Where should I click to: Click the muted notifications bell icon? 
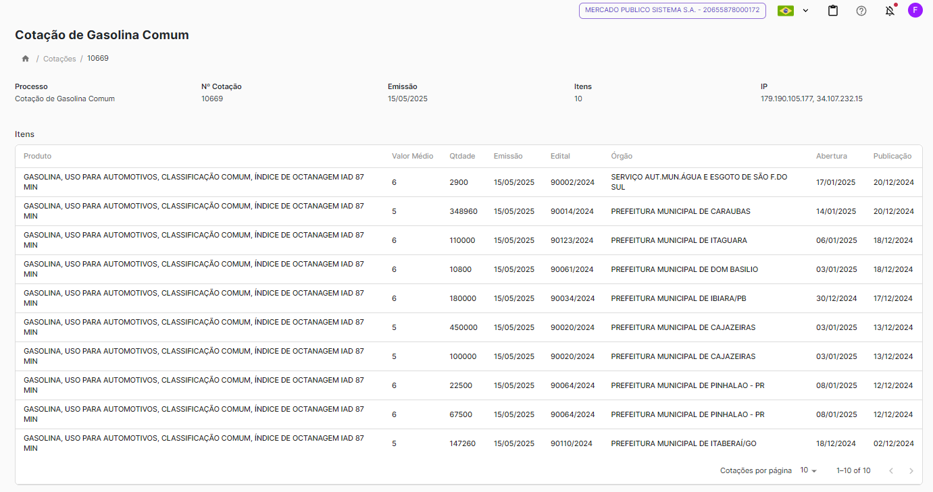point(890,11)
